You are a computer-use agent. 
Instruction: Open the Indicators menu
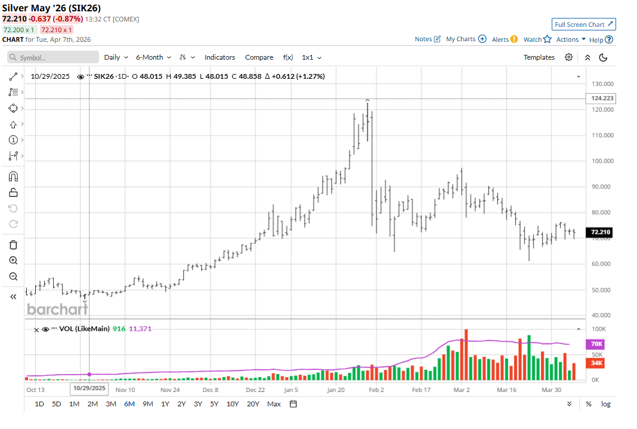point(219,57)
